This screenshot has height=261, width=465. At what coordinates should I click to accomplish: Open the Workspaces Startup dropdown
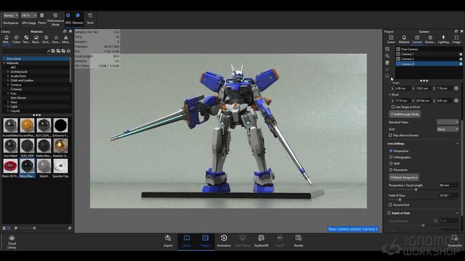(11, 15)
